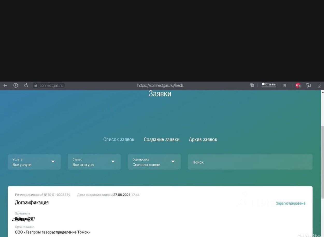Click the address bar URL connectgas.ru/leads
This screenshot has width=324, height=237.
point(160,85)
